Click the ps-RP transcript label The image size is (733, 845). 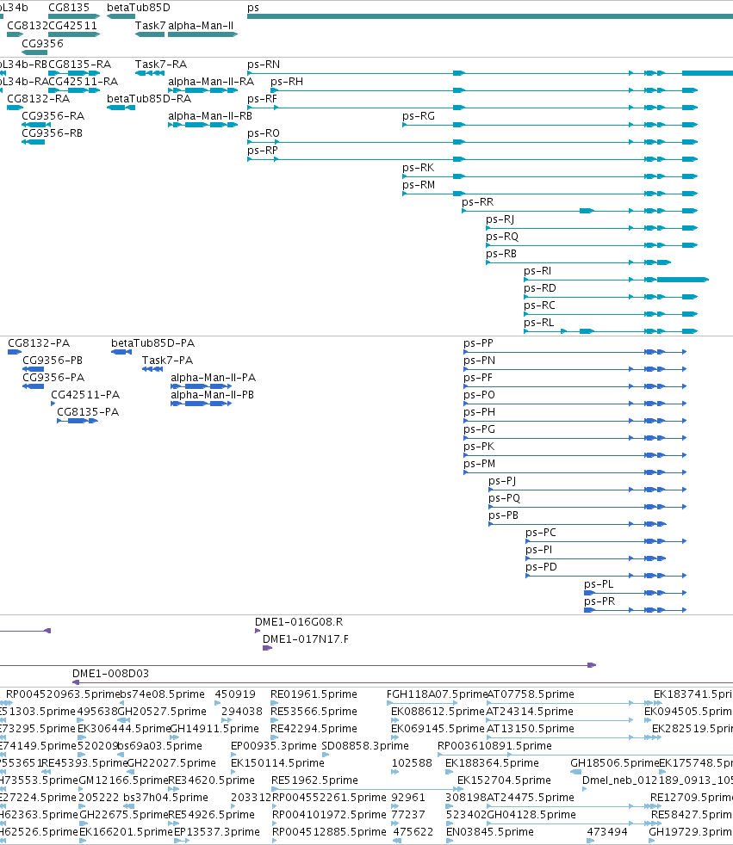pyautogui.click(x=263, y=151)
